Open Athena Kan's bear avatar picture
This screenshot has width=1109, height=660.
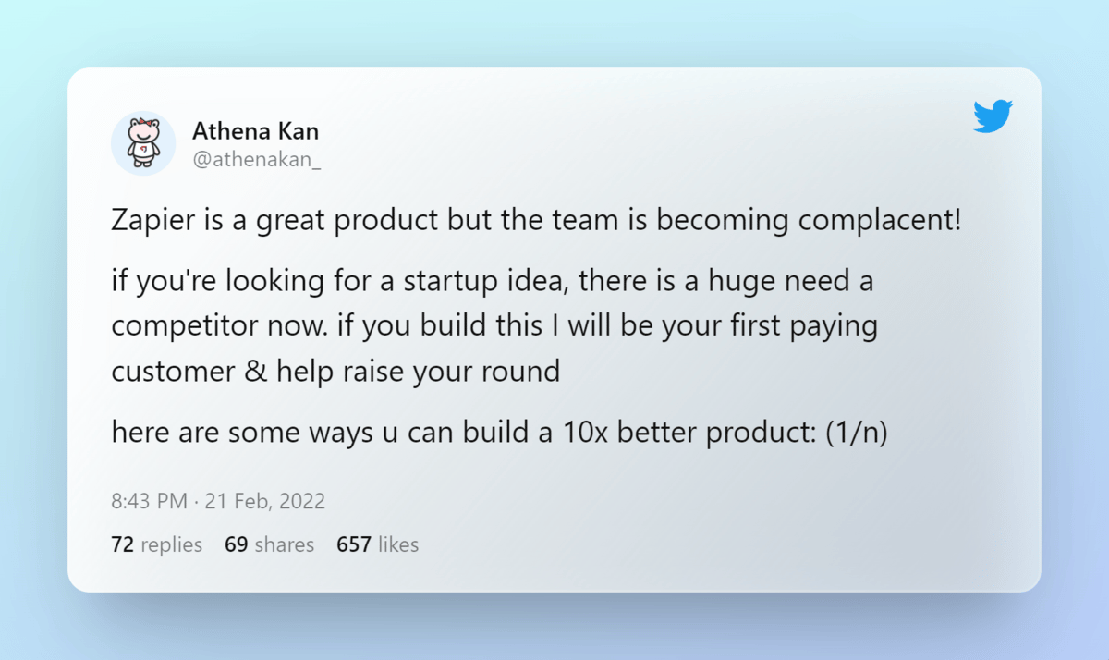(x=143, y=143)
